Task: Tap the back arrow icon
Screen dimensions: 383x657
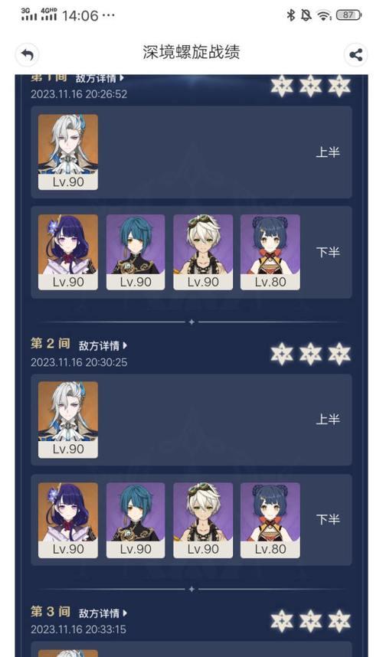Action: click(x=28, y=54)
